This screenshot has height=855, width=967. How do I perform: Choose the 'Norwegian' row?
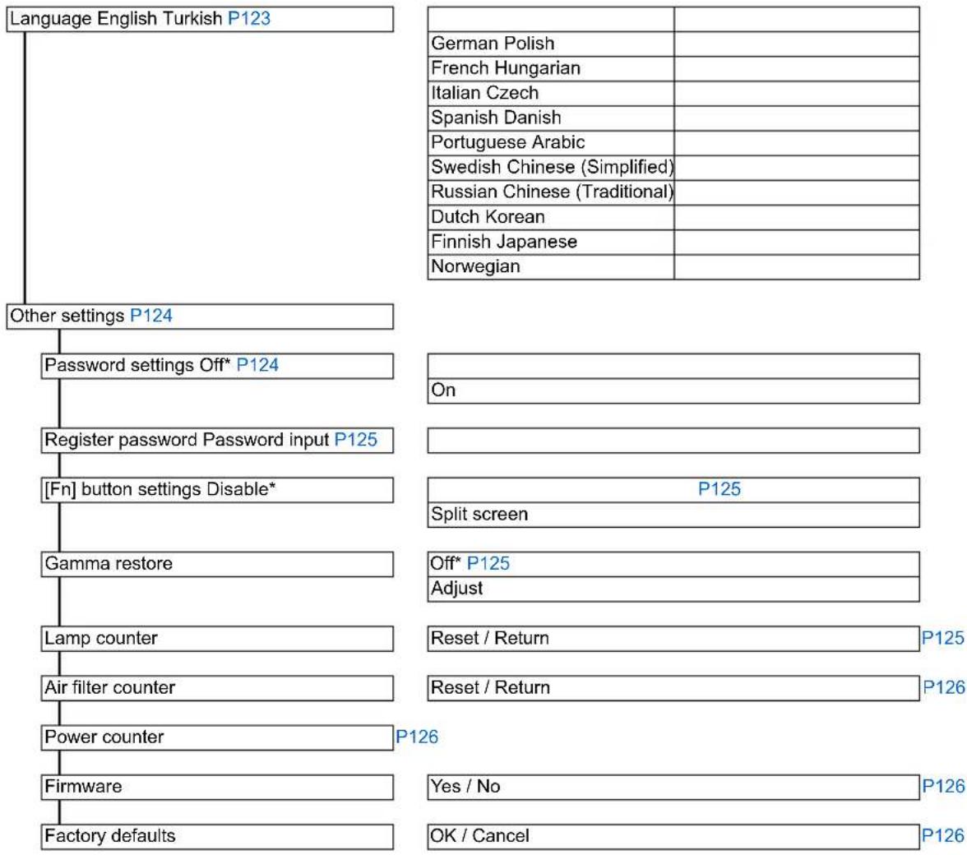tap(551, 267)
